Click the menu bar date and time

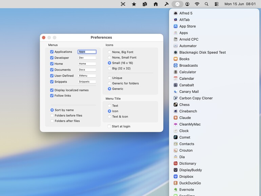(240, 4)
